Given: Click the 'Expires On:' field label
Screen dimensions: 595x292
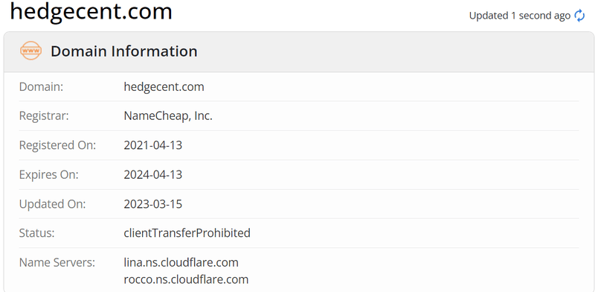Looking at the screenshot, I should pyautogui.click(x=48, y=175).
